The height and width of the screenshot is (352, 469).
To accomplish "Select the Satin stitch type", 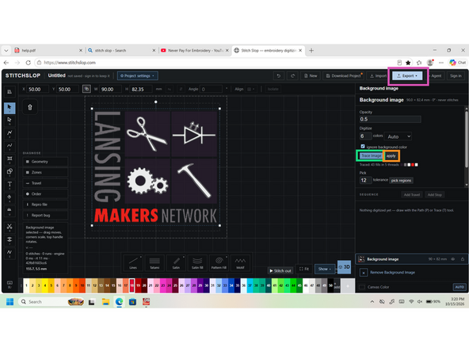I will click(176, 262).
